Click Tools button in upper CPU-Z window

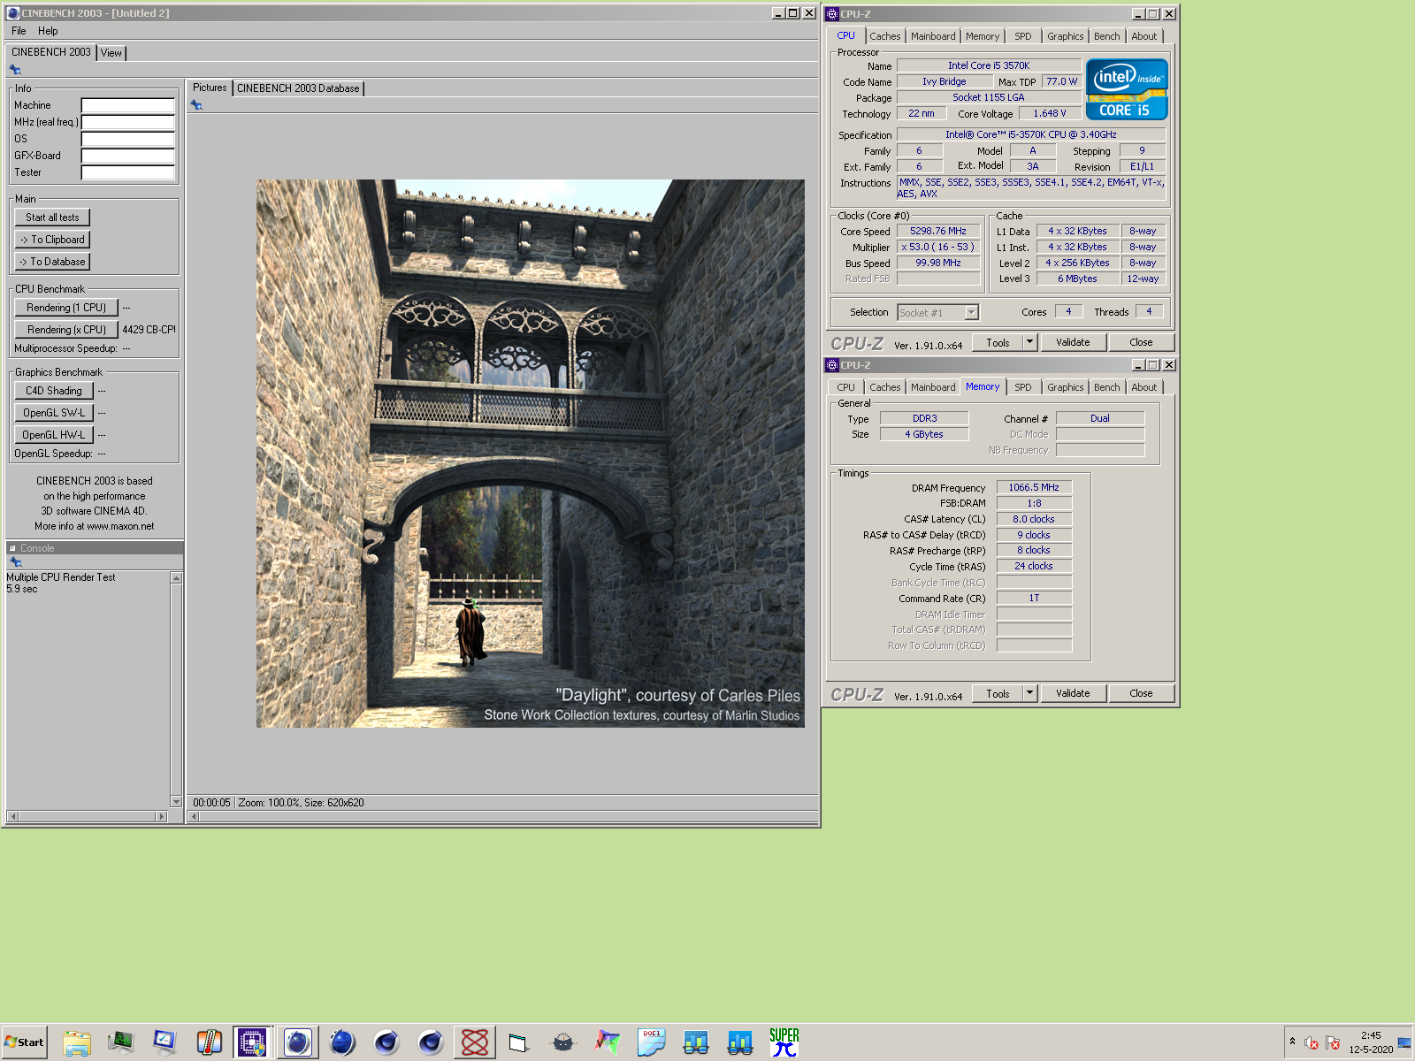998,342
